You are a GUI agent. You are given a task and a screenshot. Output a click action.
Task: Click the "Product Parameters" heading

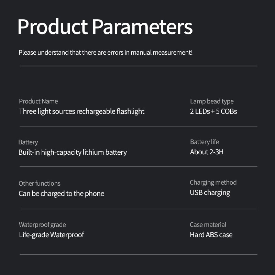point(105,27)
